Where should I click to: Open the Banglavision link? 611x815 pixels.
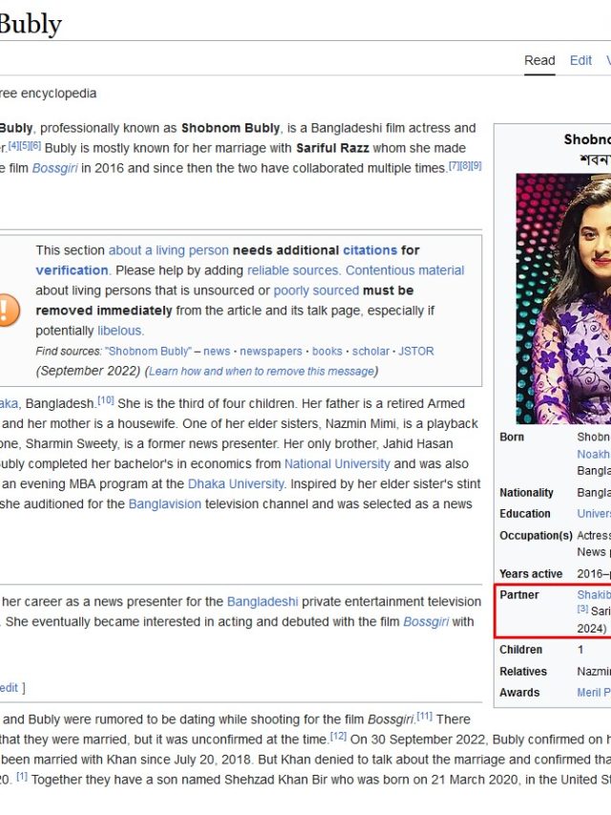165,504
